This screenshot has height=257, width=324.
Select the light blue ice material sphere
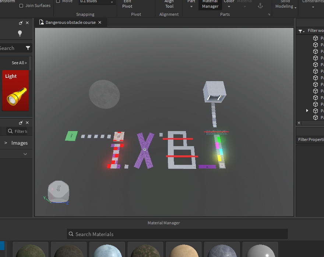107,250
